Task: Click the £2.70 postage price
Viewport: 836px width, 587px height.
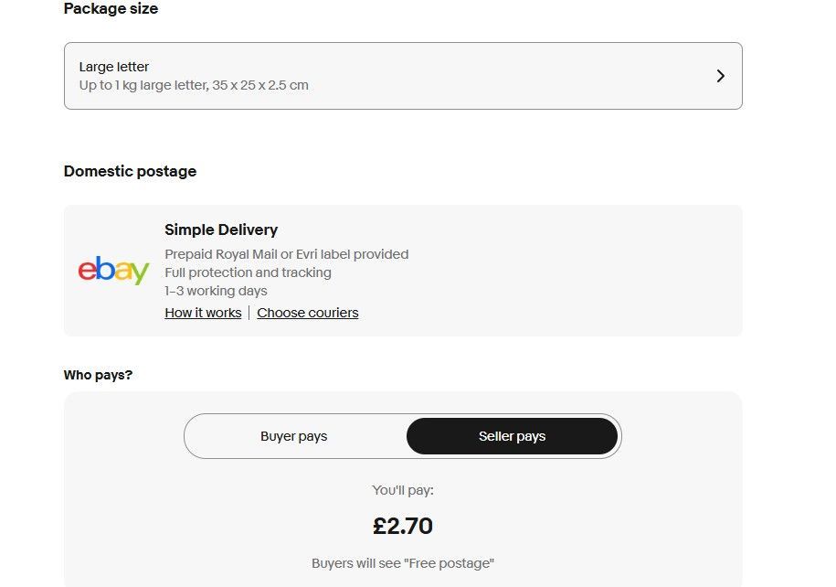Action: click(403, 526)
